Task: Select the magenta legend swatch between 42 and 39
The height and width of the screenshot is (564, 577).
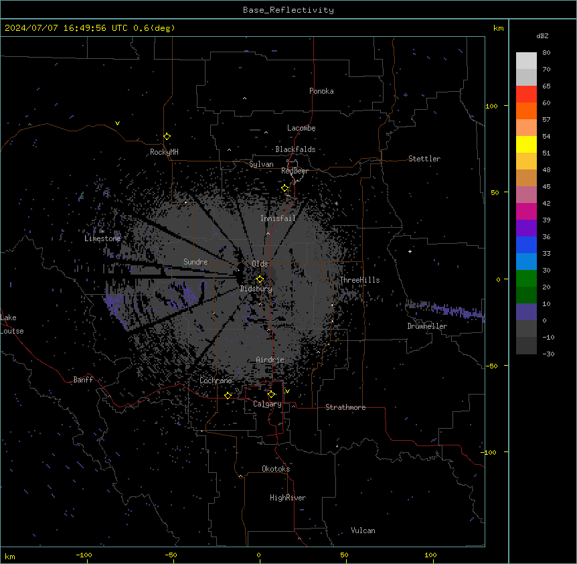Action: pyautogui.click(x=526, y=211)
